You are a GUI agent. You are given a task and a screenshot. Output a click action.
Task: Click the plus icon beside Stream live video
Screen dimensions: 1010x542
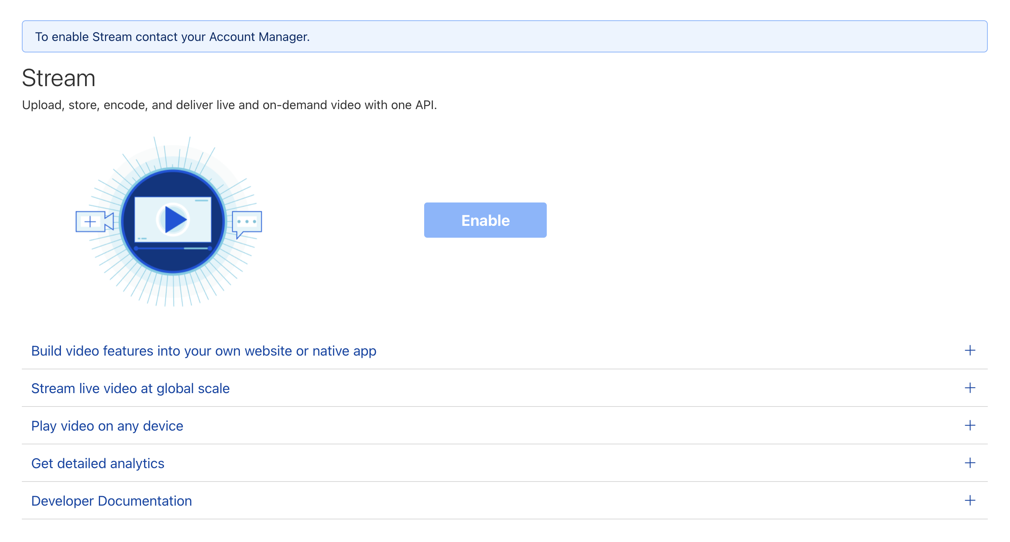pos(970,388)
